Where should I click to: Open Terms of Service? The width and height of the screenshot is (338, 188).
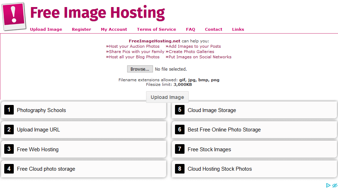point(157,29)
